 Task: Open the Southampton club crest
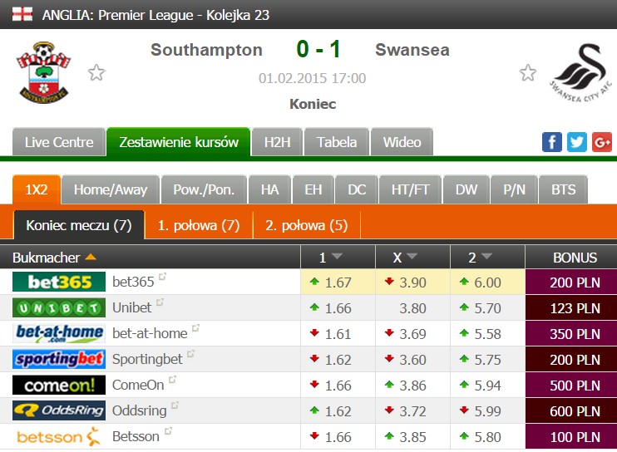[x=44, y=72]
